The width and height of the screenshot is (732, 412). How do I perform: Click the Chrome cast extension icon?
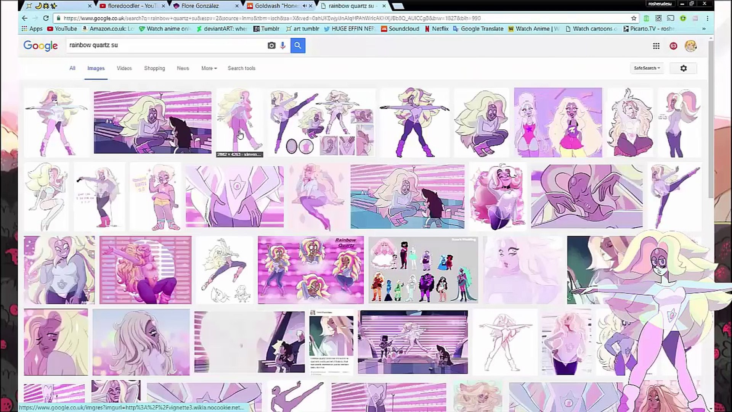[671, 18]
